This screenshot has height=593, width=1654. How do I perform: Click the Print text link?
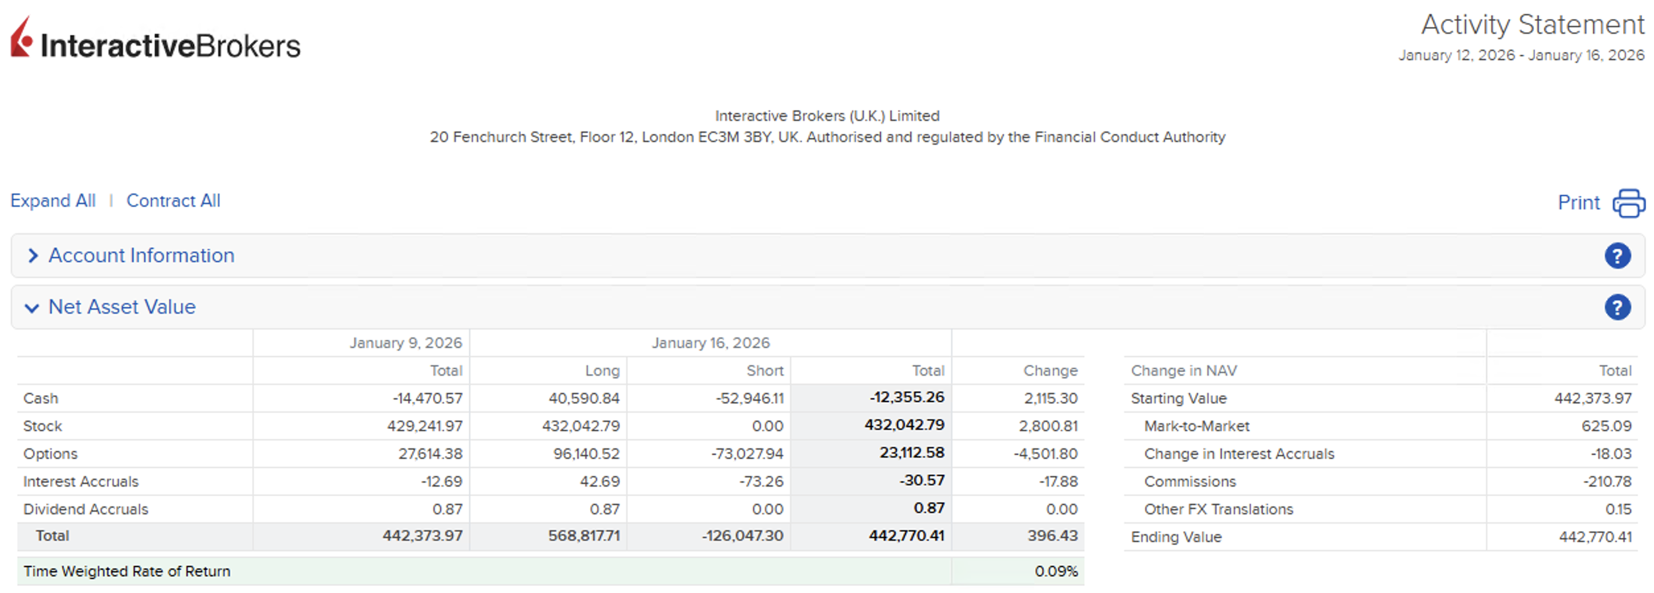tap(1578, 203)
